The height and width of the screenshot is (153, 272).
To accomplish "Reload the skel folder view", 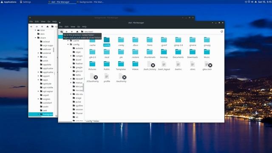I will (222, 31).
